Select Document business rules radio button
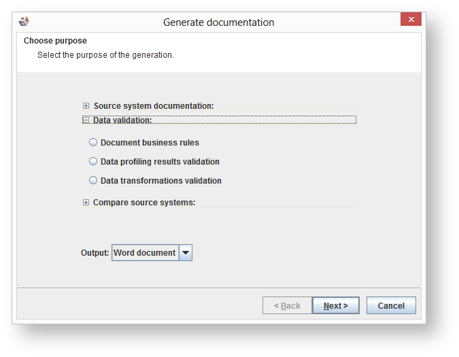The image size is (459, 357). pos(93,143)
